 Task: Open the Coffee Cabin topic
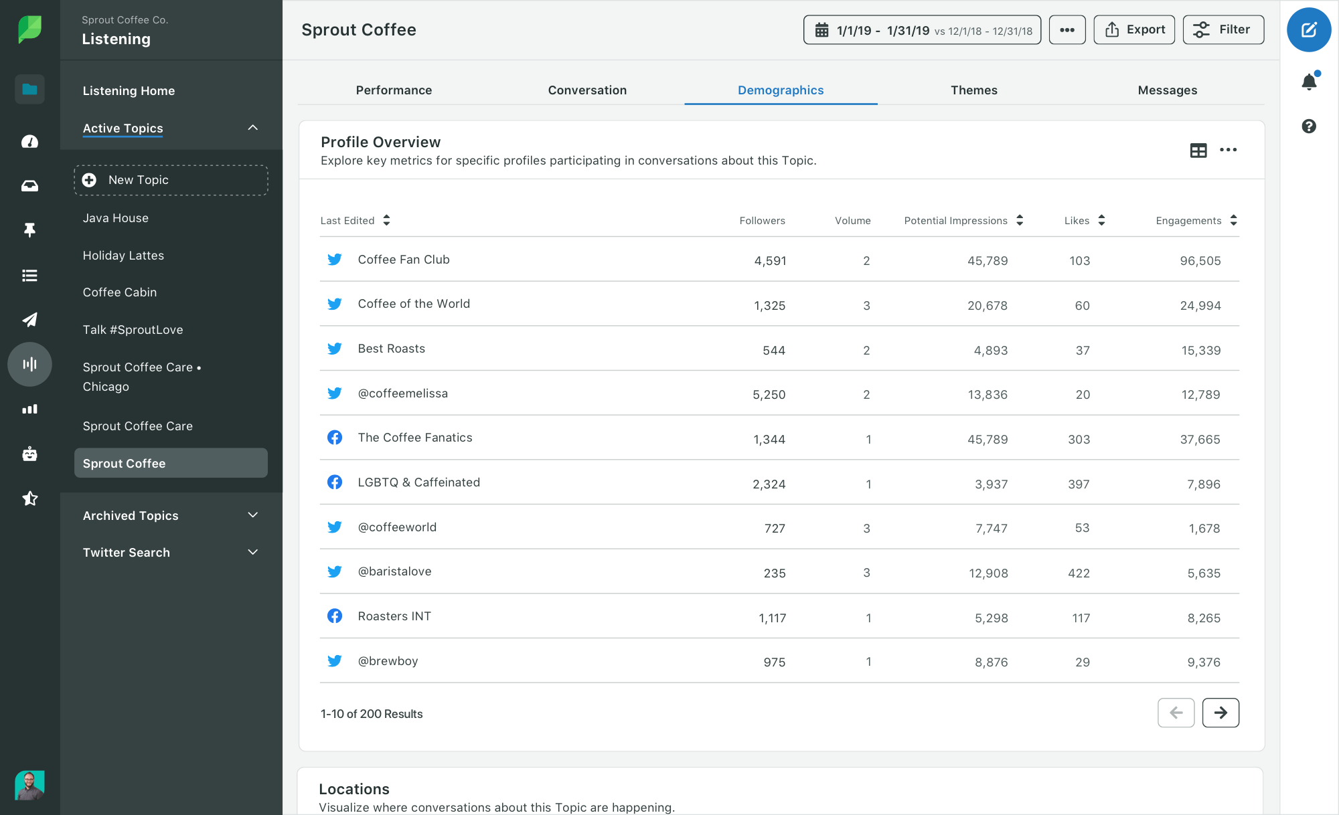[120, 292]
